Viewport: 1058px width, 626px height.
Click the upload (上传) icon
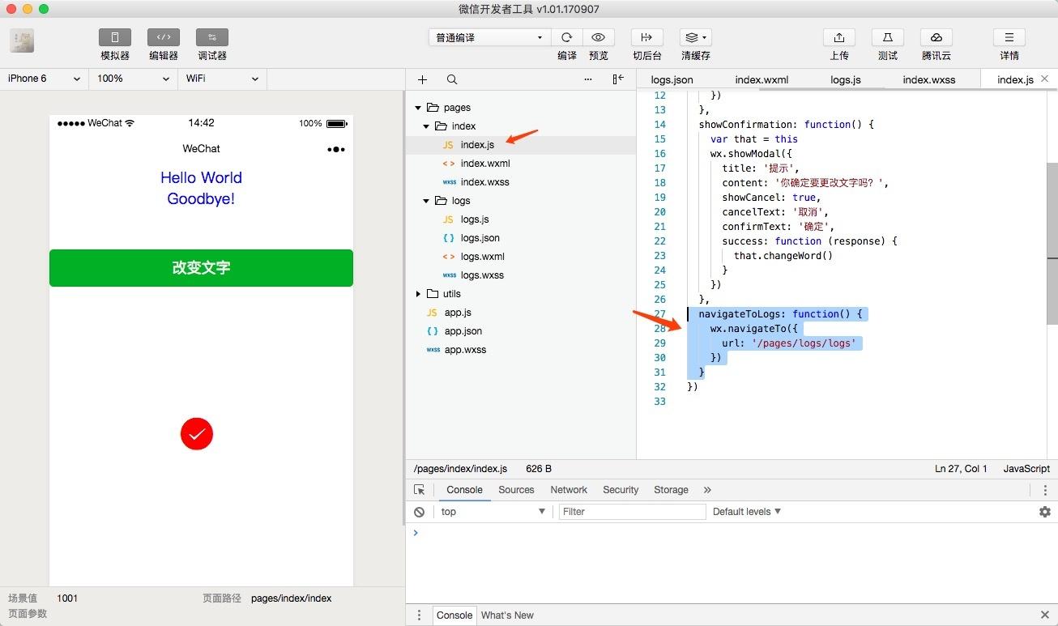839,37
